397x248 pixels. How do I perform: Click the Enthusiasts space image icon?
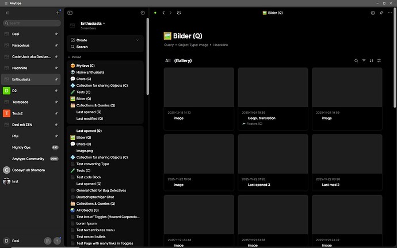[72, 25]
